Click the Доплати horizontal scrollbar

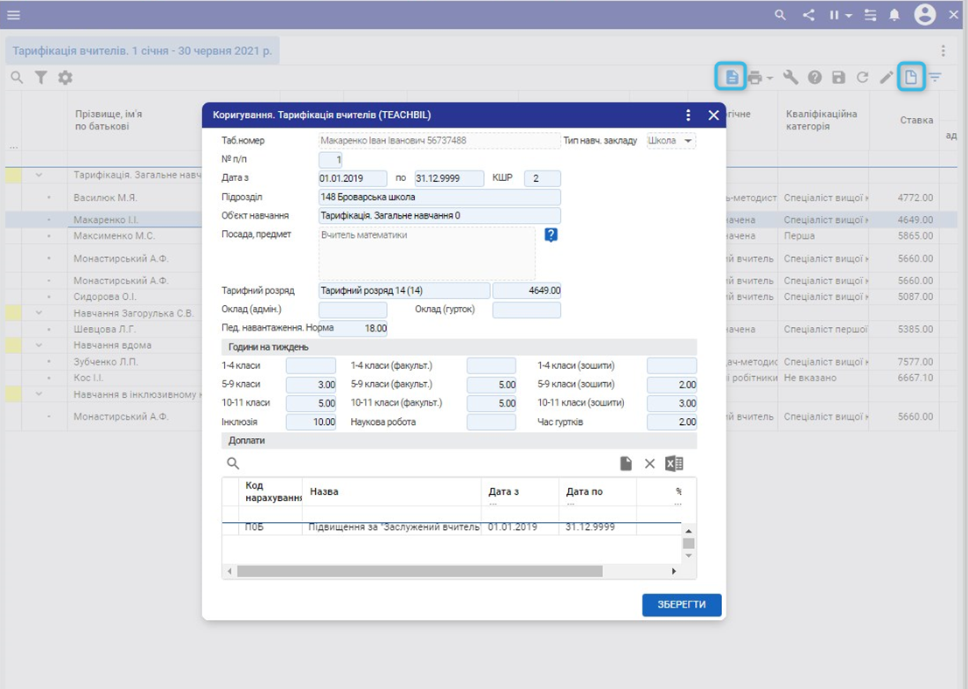(419, 571)
